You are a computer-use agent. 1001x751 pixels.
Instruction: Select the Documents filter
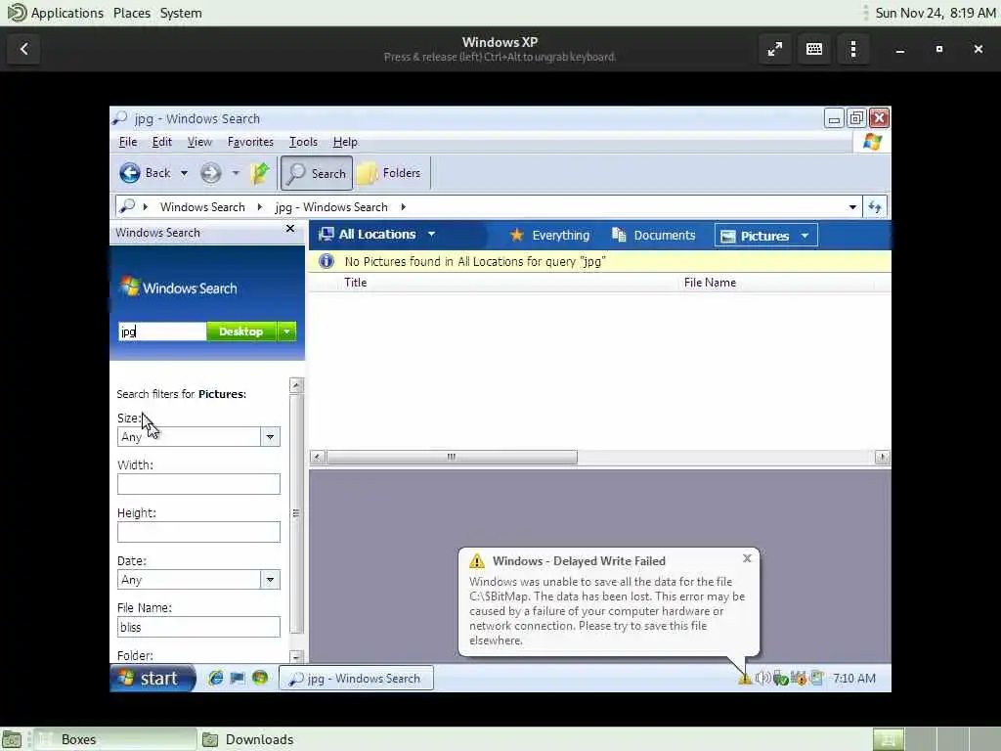(x=653, y=236)
